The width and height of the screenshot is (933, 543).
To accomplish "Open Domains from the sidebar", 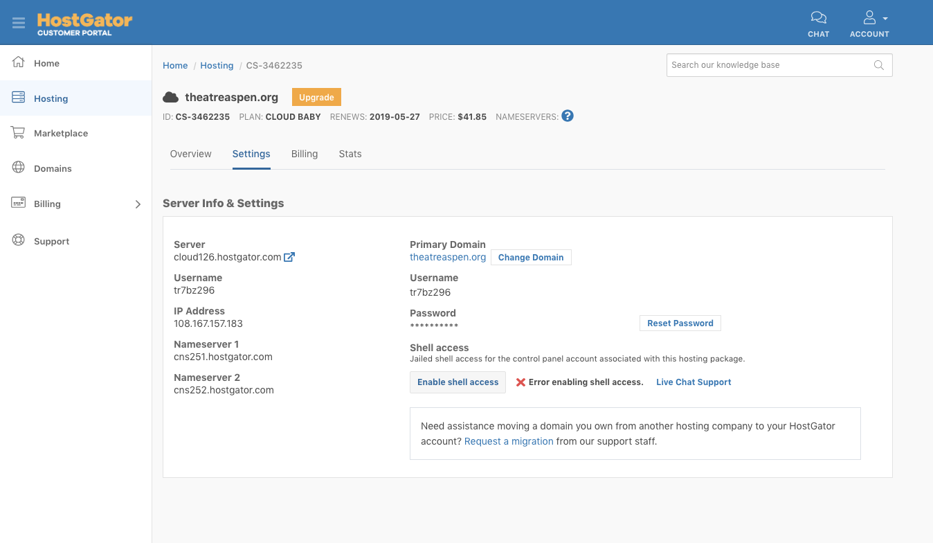I will (53, 168).
